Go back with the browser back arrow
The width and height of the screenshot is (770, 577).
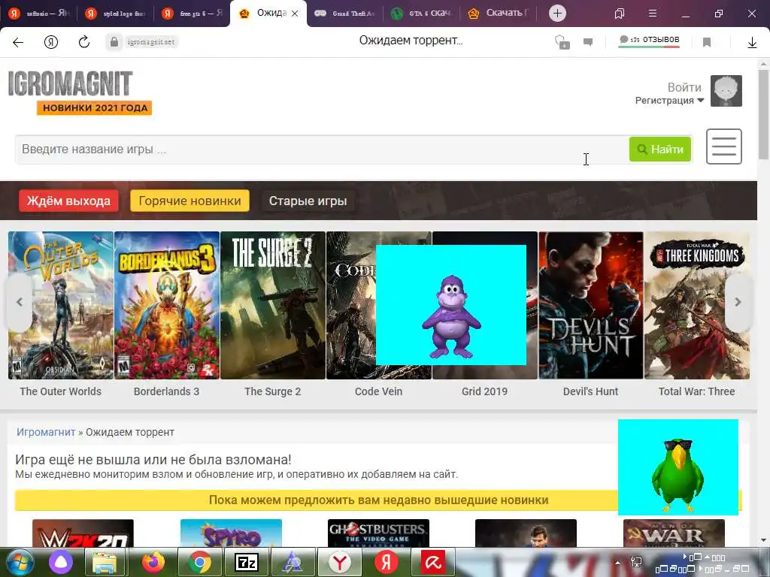pyautogui.click(x=18, y=42)
